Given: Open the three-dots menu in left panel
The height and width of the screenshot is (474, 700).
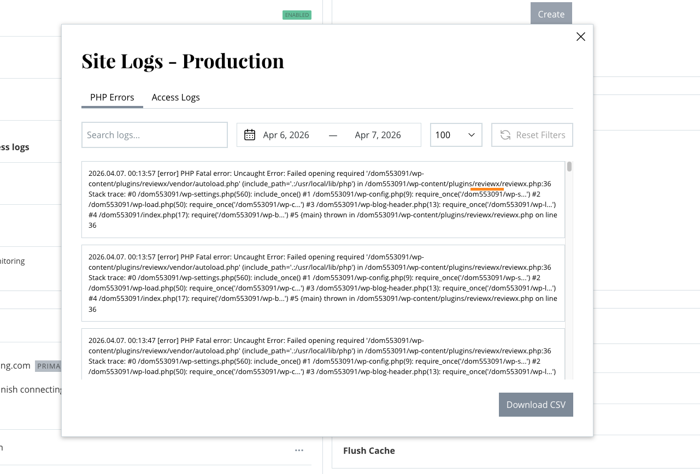Looking at the screenshot, I should coord(299,450).
